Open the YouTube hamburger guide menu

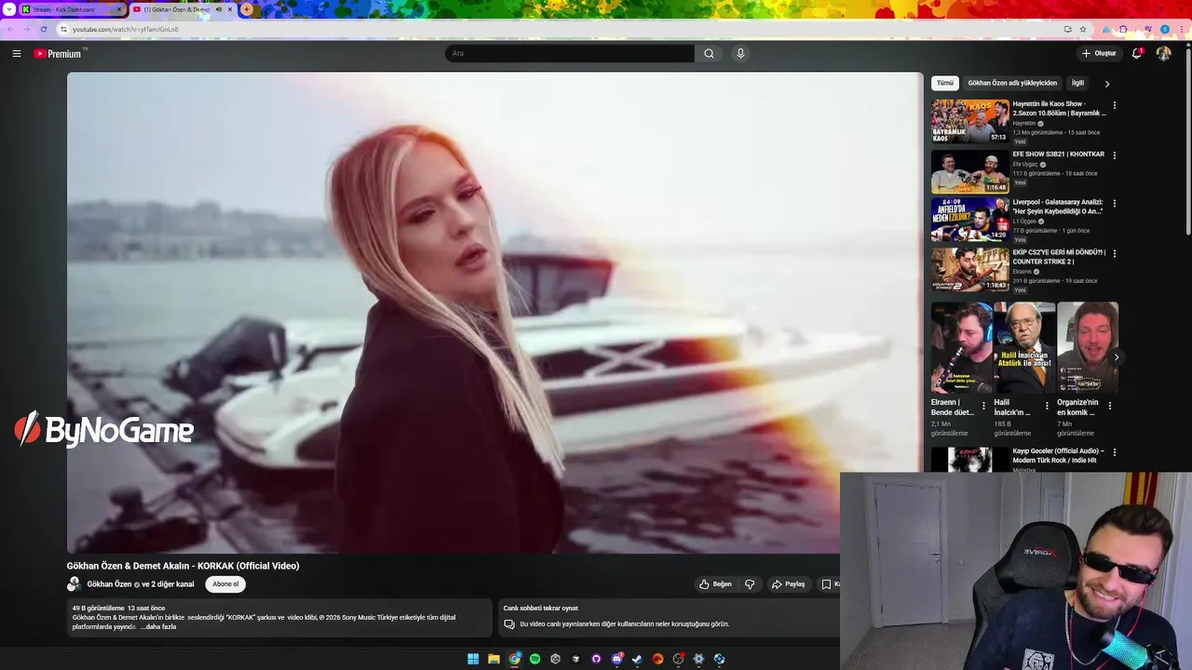(17, 54)
